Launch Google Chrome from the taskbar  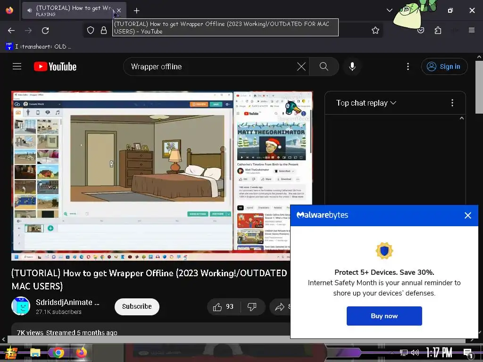(58, 353)
